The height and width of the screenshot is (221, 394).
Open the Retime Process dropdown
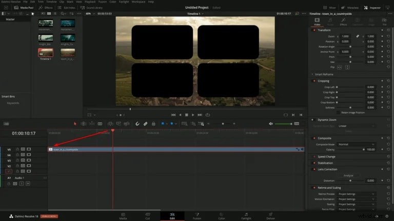(356, 194)
